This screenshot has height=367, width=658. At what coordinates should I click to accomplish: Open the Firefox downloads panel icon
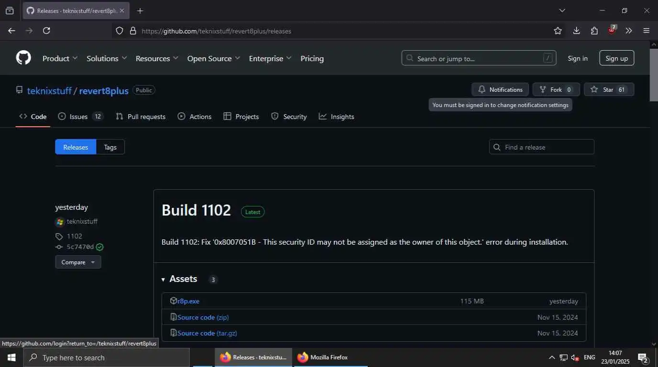coord(576,31)
